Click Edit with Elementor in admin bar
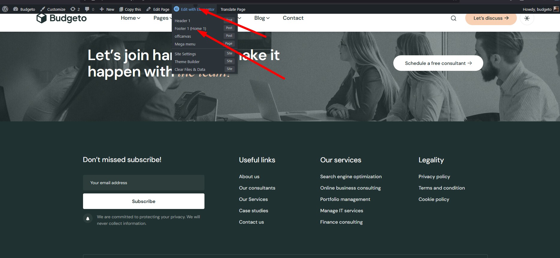 point(194,9)
